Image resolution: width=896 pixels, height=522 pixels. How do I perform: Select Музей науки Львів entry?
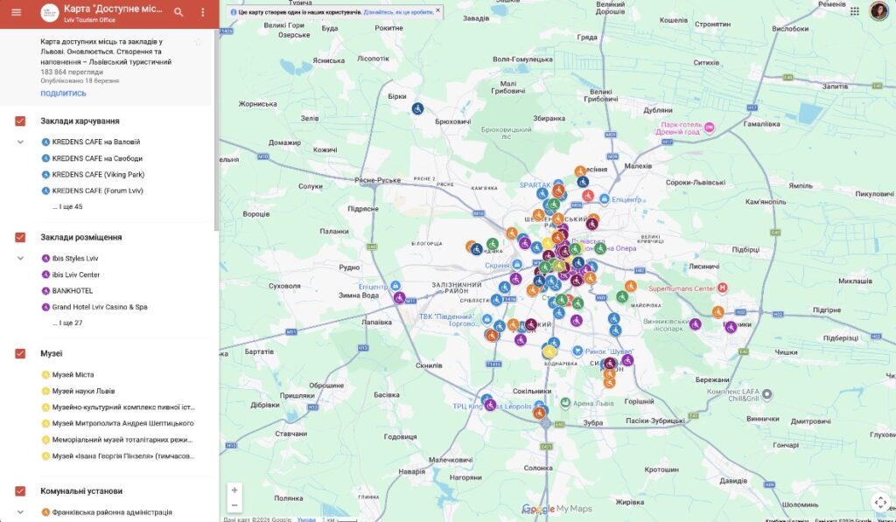click(83, 391)
